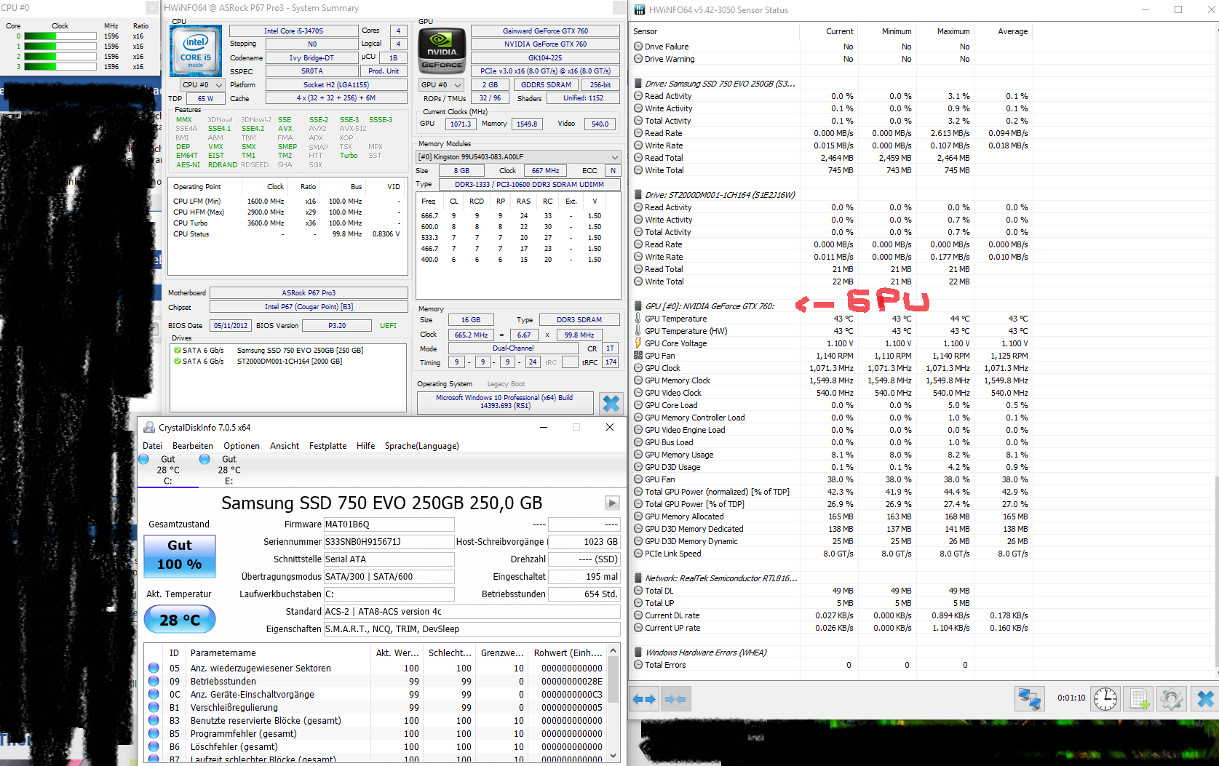Reset the sensor timer clock icon
This screenshot has width=1219, height=766.
click(1105, 698)
